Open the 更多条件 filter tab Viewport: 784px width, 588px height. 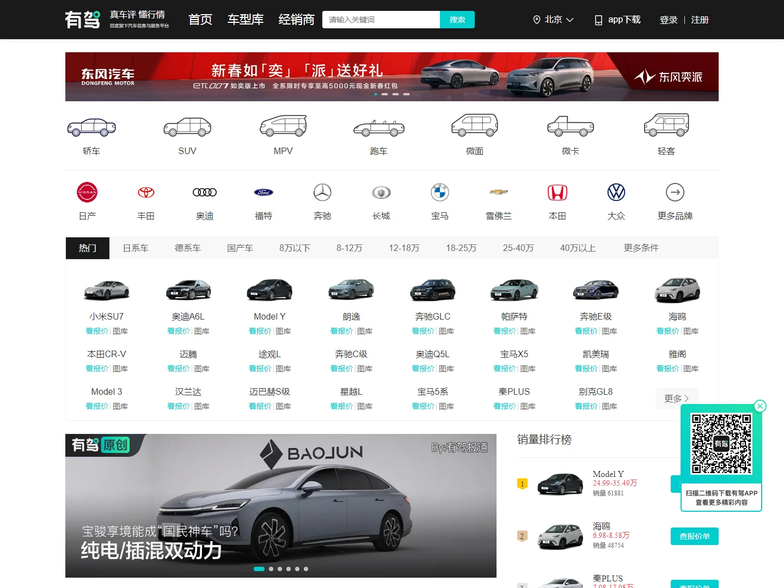641,248
